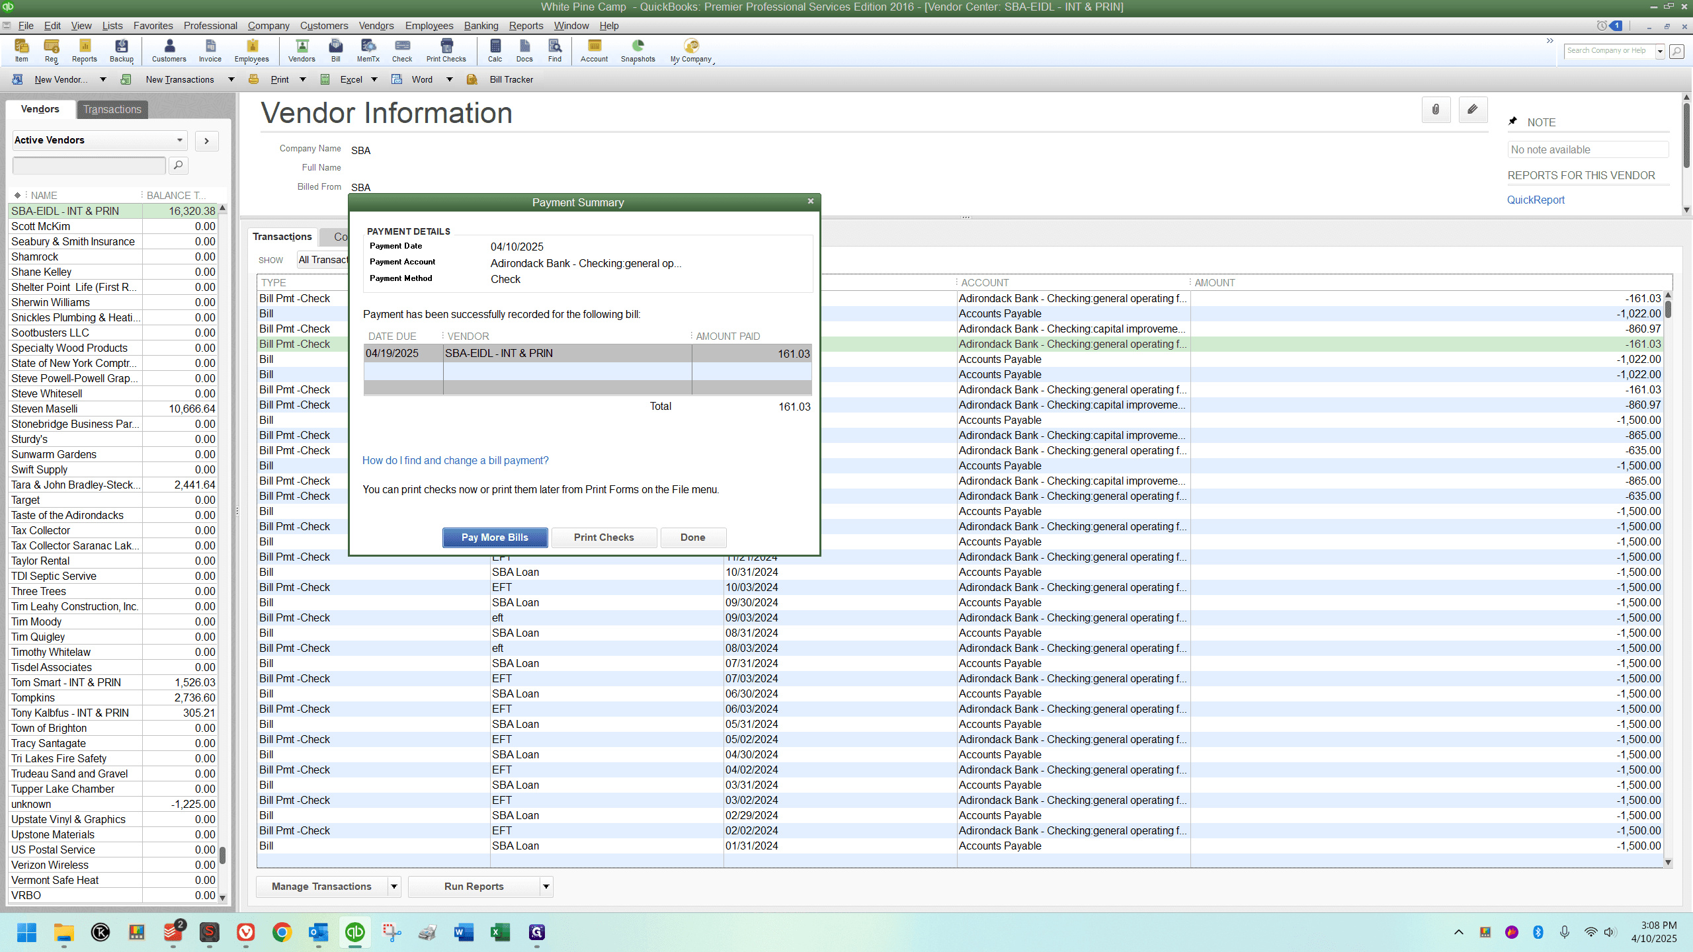Screen dimensions: 1693x952
Task: Close the Payment Summary dialog
Action: coord(811,202)
